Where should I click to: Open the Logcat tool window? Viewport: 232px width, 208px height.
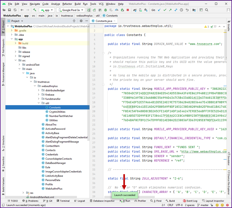79,201
